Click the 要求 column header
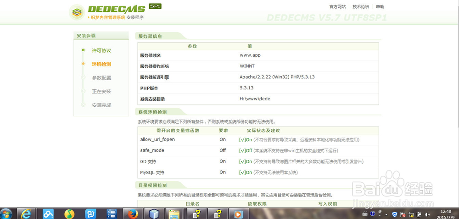This screenshot has width=459, height=219. point(224,131)
